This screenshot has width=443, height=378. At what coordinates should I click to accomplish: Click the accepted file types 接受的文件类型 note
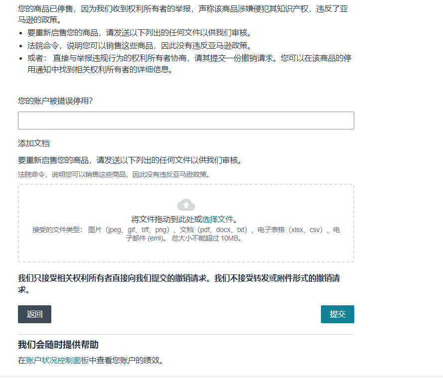click(186, 234)
